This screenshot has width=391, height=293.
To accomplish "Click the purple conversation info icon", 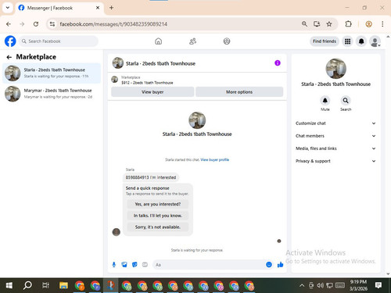I will (278, 63).
